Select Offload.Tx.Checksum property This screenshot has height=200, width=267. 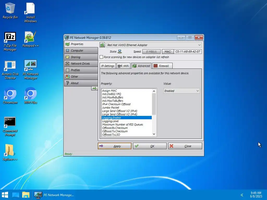[x=126, y=131]
